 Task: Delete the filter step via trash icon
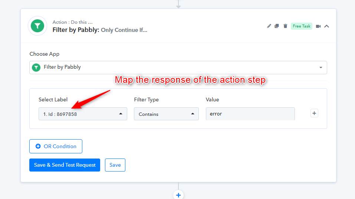[285, 26]
